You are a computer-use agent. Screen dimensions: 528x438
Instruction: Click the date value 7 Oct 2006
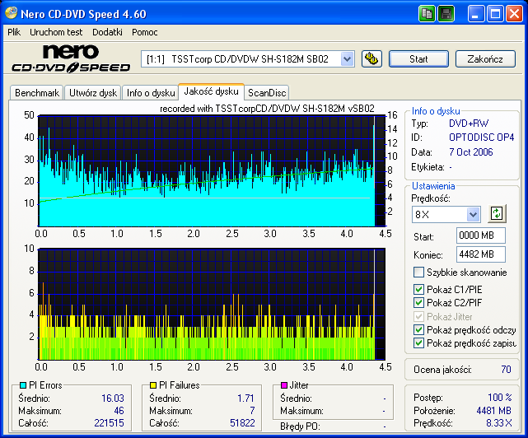tap(471, 152)
